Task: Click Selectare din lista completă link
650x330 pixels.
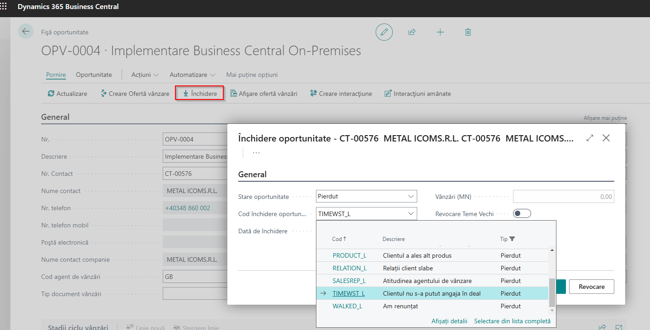Action: (512, 321)
